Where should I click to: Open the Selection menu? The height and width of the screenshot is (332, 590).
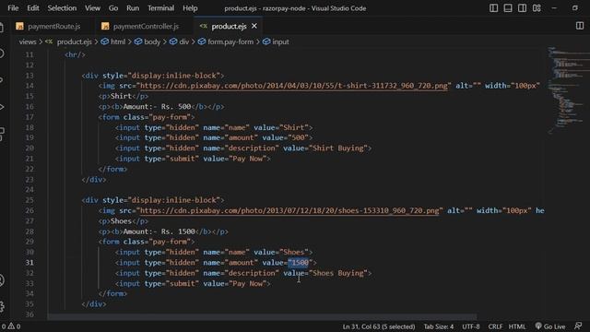coord(62,8)
